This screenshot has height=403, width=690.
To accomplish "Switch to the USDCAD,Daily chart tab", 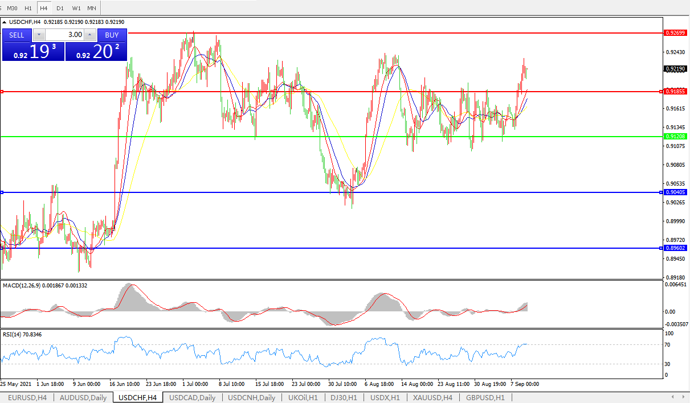I will (x=192, y=397).
